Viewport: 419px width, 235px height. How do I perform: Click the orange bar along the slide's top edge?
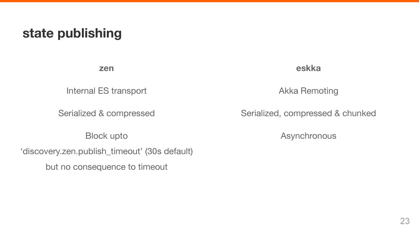[209, 1]
